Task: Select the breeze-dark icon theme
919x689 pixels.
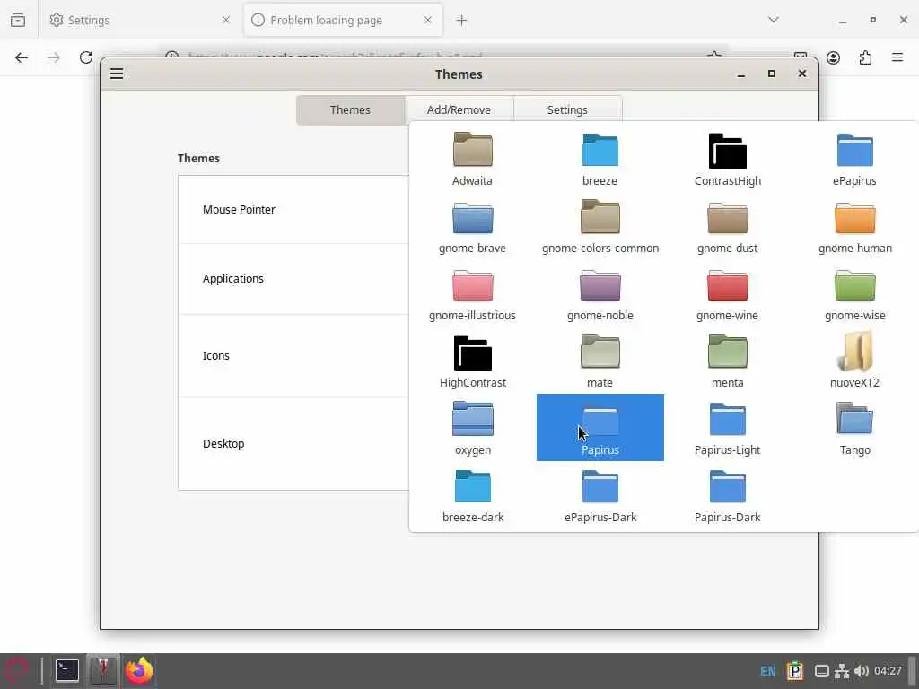Action: tap(472, 495)
